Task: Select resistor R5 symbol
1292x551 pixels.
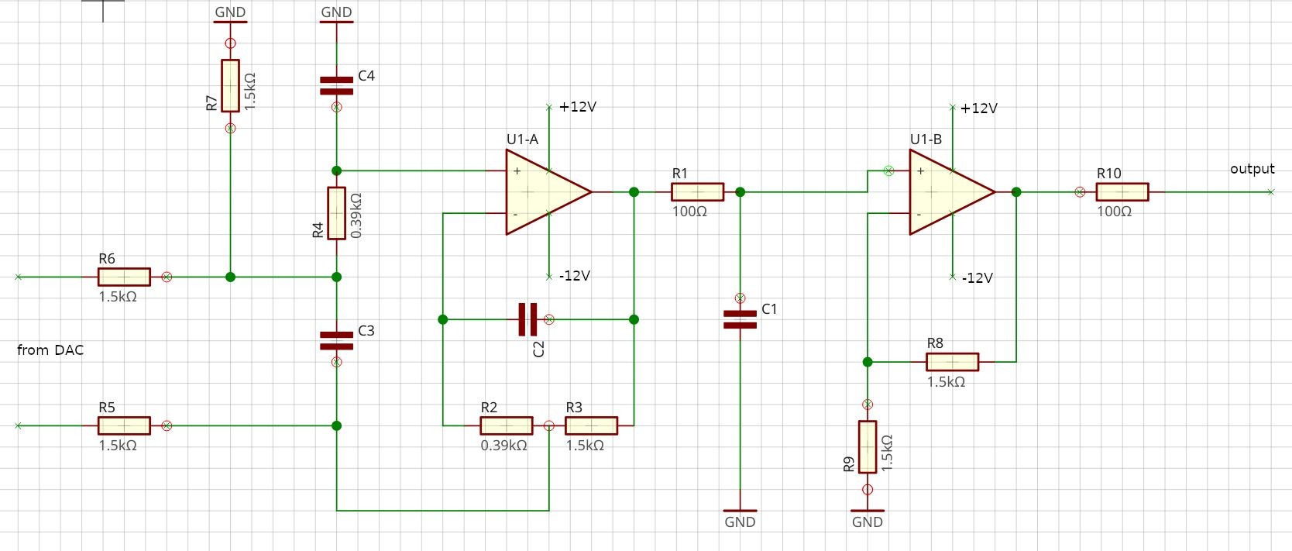Action: 124,425
